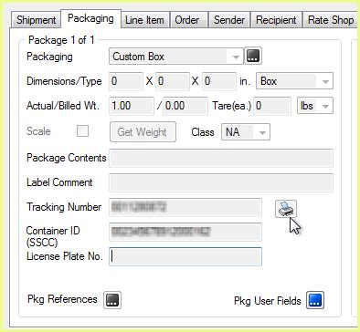Viewport: 360px width, 332px height.
Task: Click the Package Contents text field
Action: (221, 158)
